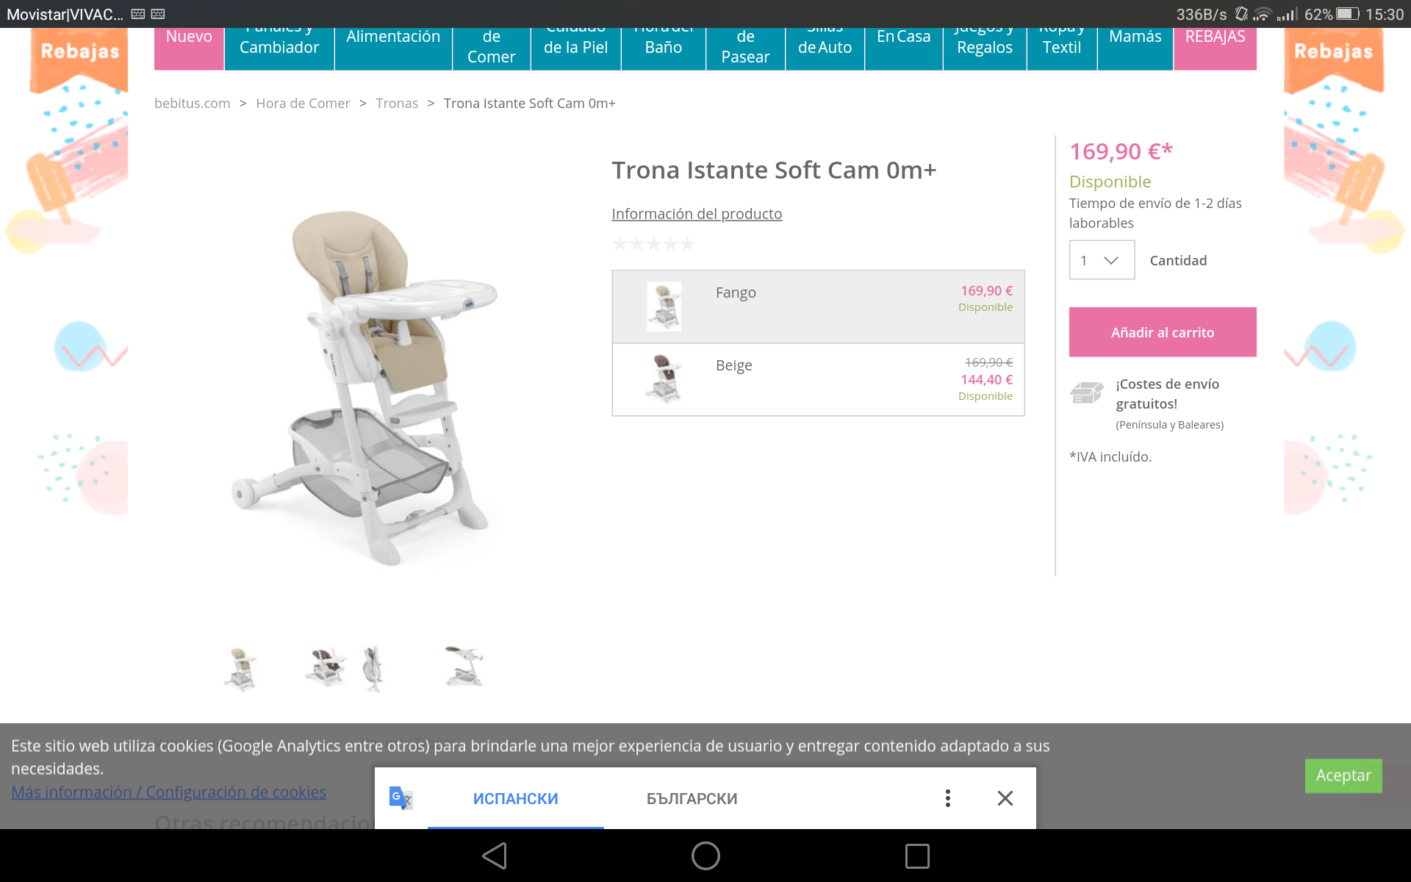
Task: View the folded high chair thumbnail
Action: click(373, 668)
